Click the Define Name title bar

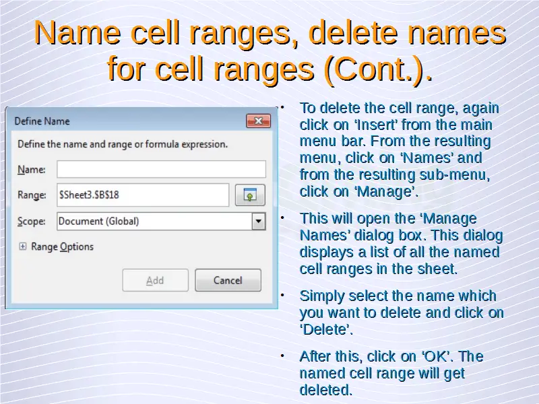pyautogui.click(x=121, y=121)
